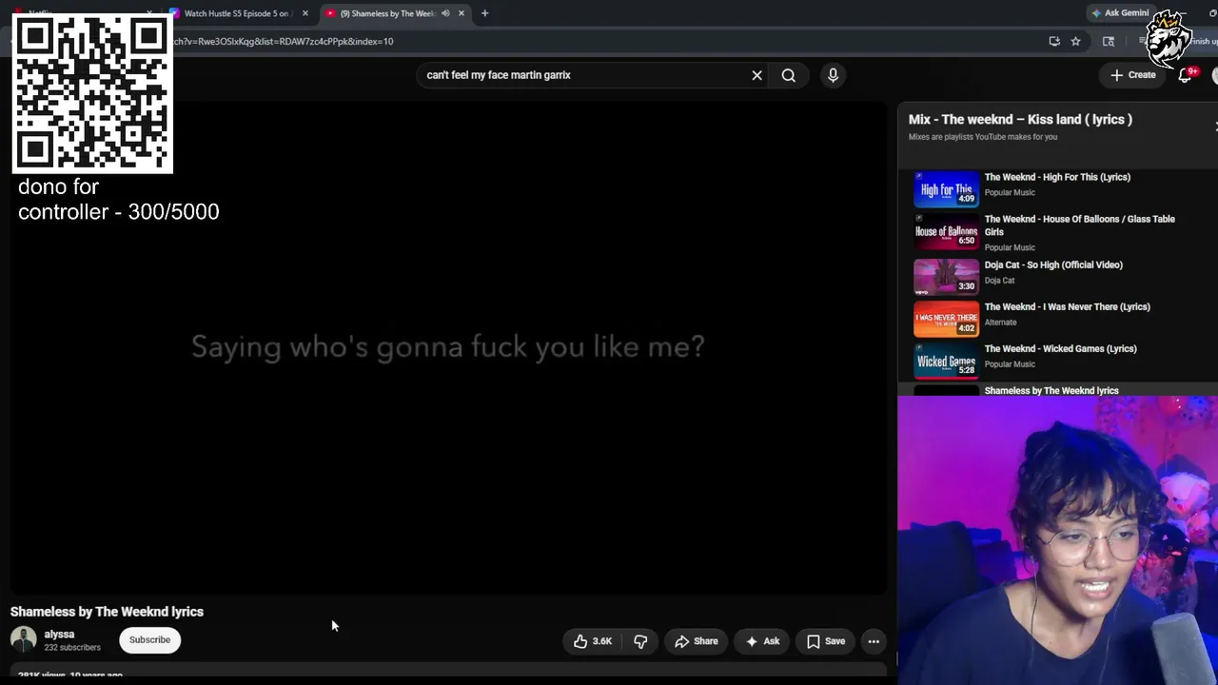Close the Watch Hustle S5 tab
Screen dimensions: 1218x685
pyautogui.click(x=304, y=13)
